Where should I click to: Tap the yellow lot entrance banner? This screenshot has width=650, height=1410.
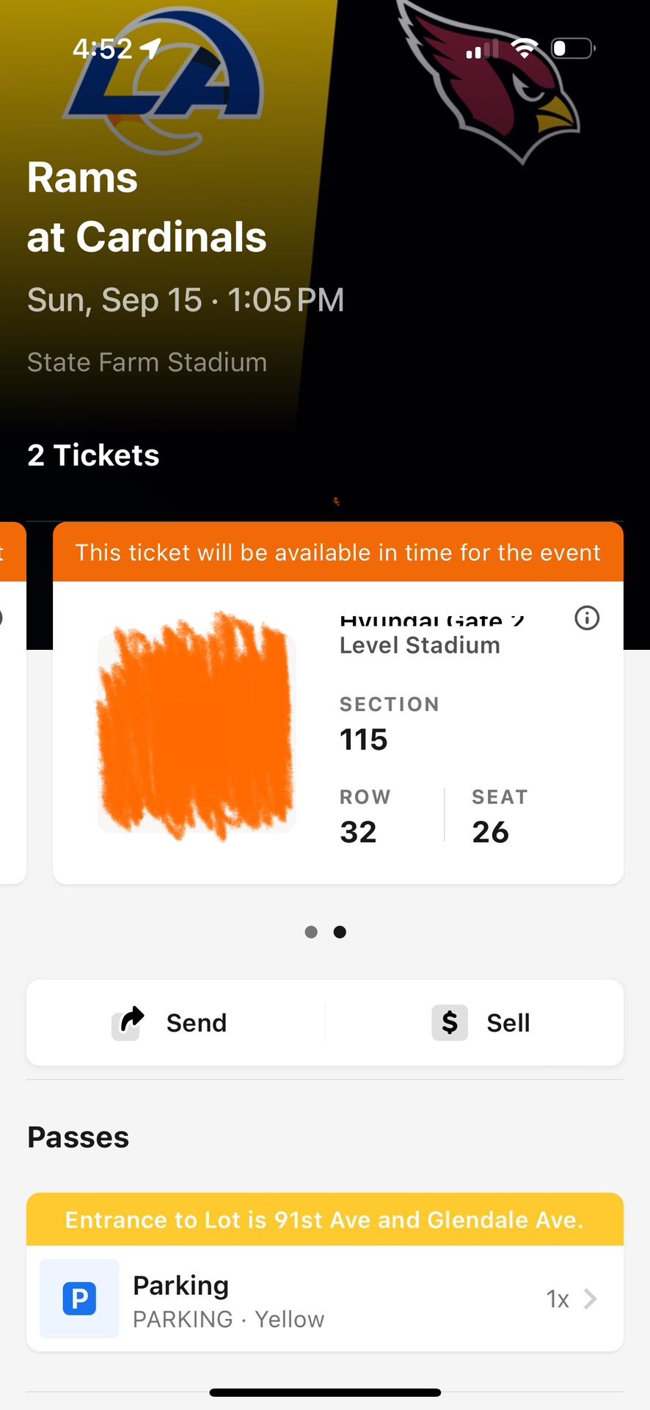(324, 1220)
